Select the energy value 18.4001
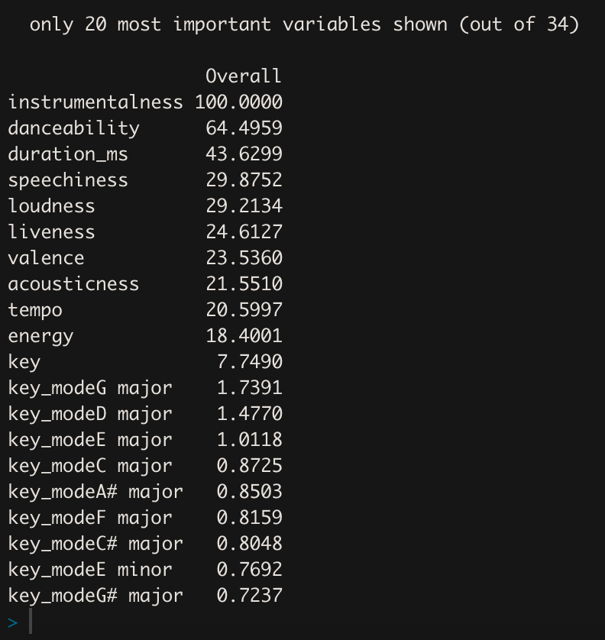 pos(244,336)
